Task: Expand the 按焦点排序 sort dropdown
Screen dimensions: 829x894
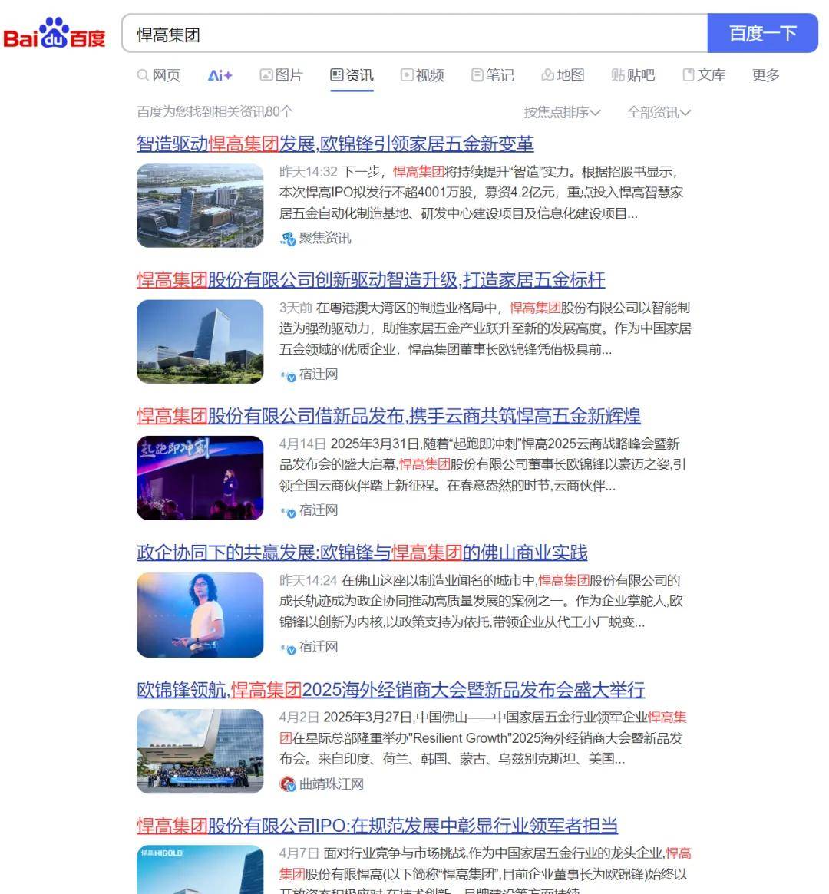Action: 562,112
